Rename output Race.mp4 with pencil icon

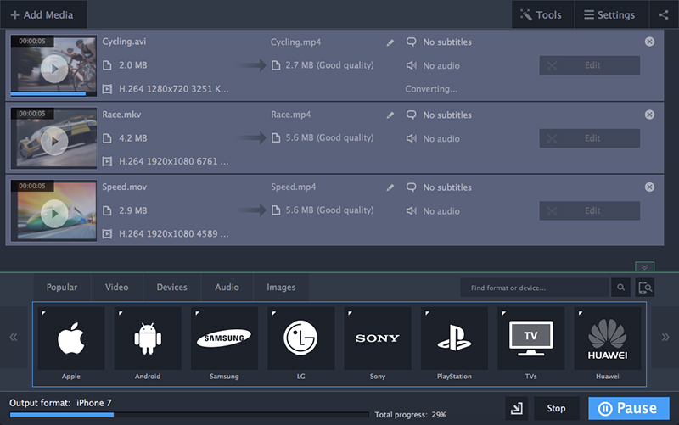[x=390, y=115]
